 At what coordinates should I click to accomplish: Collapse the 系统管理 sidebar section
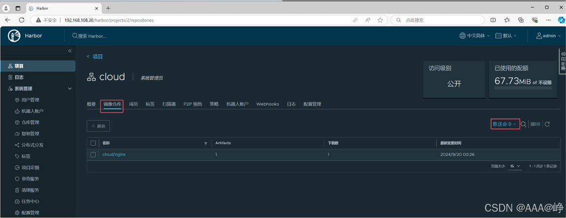(x=70, y=89)
